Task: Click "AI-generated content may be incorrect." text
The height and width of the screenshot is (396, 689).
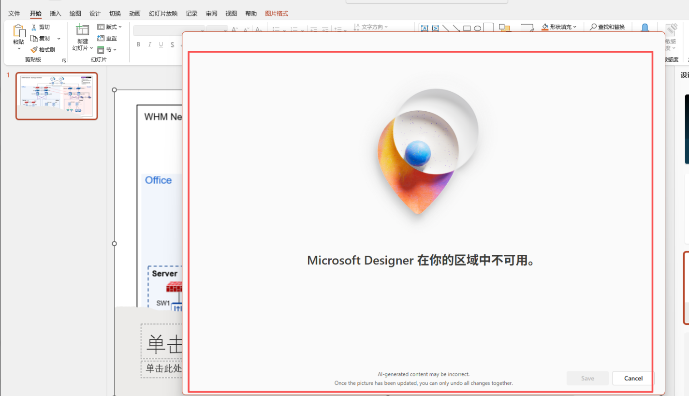Action: [x=424, y=374]
